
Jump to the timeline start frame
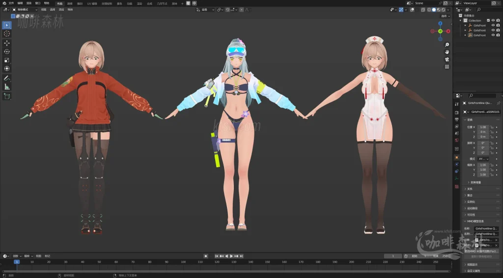pos(217,256)
